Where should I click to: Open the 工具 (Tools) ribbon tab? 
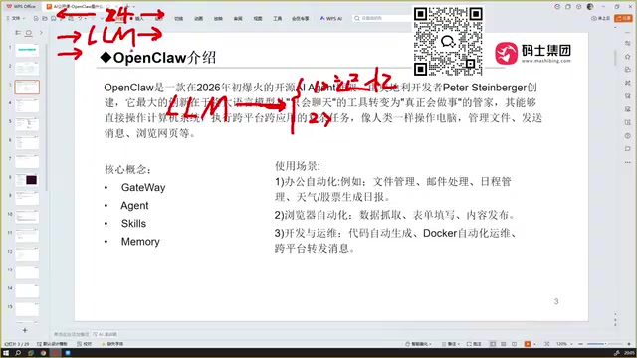277,18
